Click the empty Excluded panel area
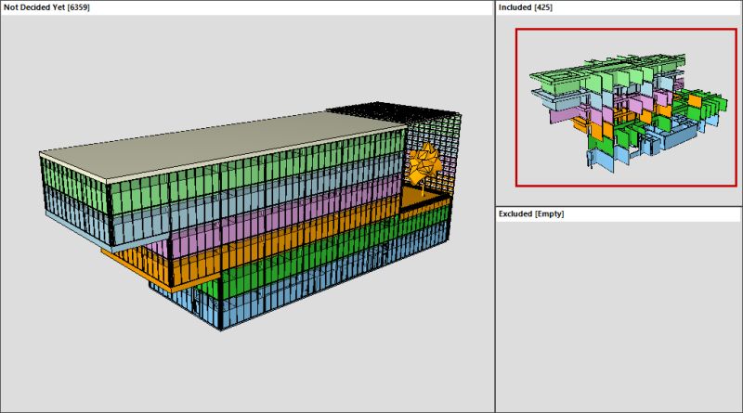Screen dimensions: 743x413 tap(619, 316)
